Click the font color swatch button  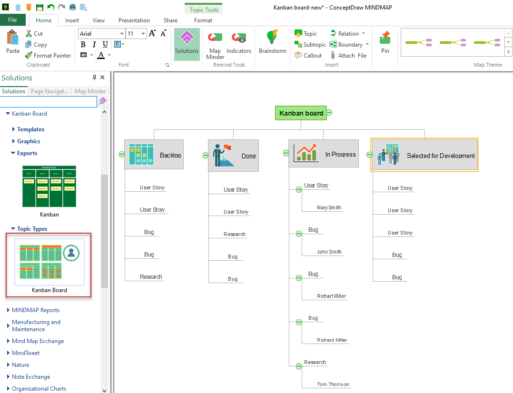click(101, 55)
